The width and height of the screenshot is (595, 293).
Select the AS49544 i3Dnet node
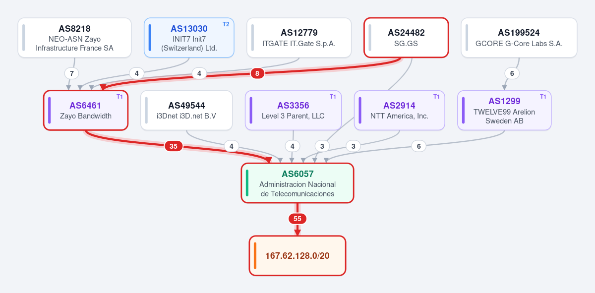[186, 110]
